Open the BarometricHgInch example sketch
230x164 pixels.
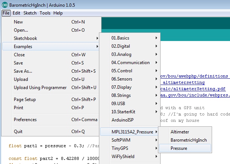pyautogui.click(x=185, y=140)
